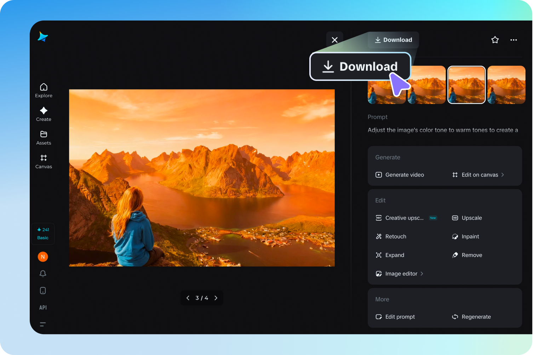
Task: Open the Explore panel
Action: [x=44, y=91]
